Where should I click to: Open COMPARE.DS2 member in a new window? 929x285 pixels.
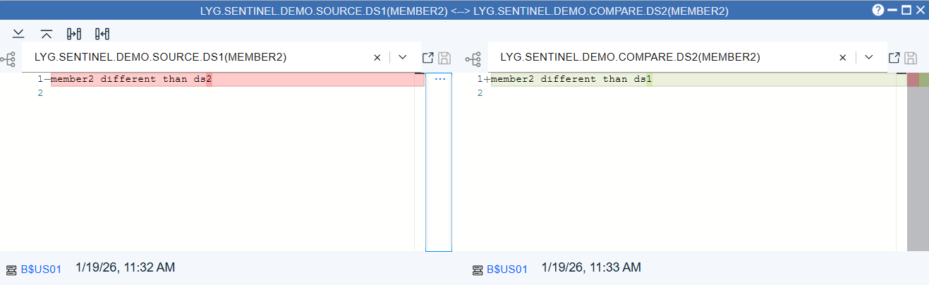pyautogui.click(x=894, y=58)
